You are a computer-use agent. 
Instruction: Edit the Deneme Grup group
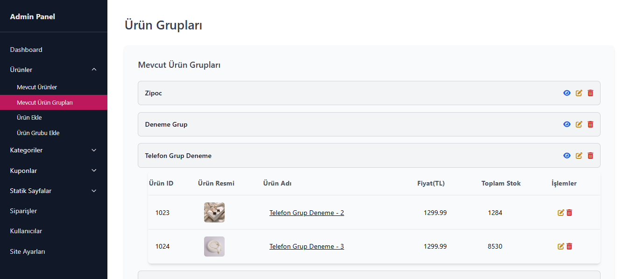[x=579, y=124]
